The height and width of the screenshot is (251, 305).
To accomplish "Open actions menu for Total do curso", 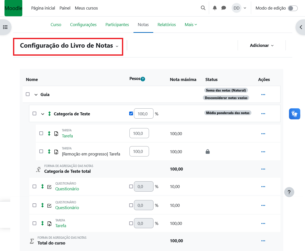I will click(x=263, y=241).
